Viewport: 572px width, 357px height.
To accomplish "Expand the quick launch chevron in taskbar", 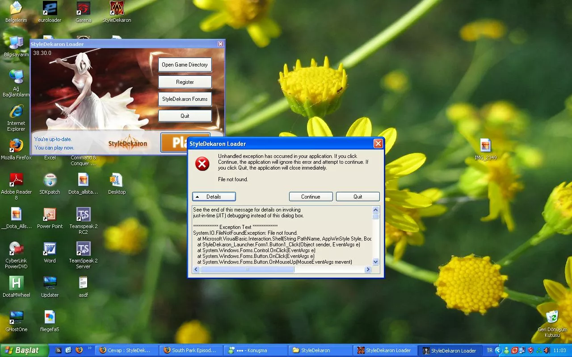I will [x=89, y=349].
